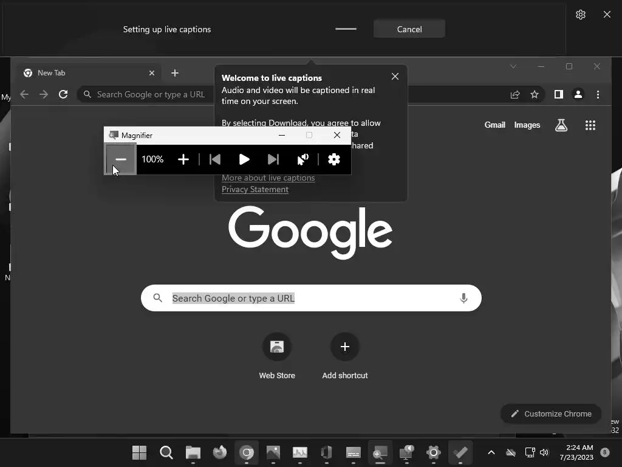Click Customize Chrome button
Screen dimensions: 622x467
click(x=551, y=413)
